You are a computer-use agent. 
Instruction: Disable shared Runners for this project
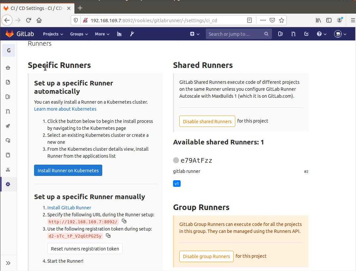click(207, 121)
